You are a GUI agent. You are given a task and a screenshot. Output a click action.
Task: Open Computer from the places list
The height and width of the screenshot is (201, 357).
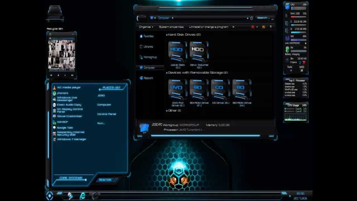pos(104,105)
